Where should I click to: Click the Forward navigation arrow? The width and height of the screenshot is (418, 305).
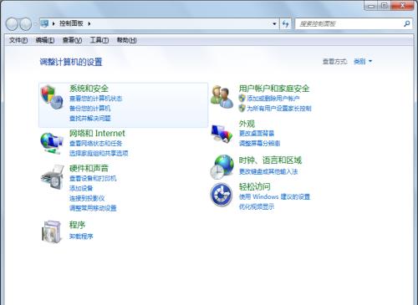(x=26, y=24)
